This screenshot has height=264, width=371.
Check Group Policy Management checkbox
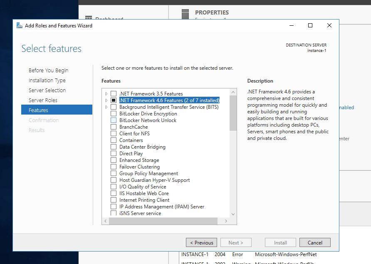(114, 174)
